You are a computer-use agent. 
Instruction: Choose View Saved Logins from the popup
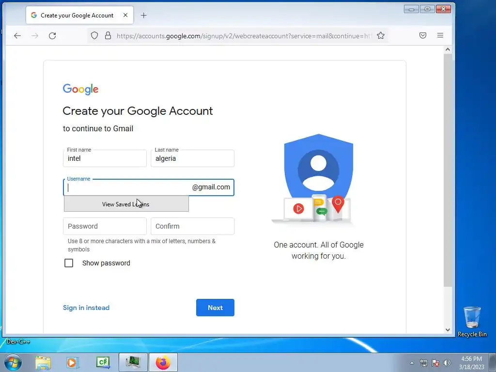tap(126, 204)
